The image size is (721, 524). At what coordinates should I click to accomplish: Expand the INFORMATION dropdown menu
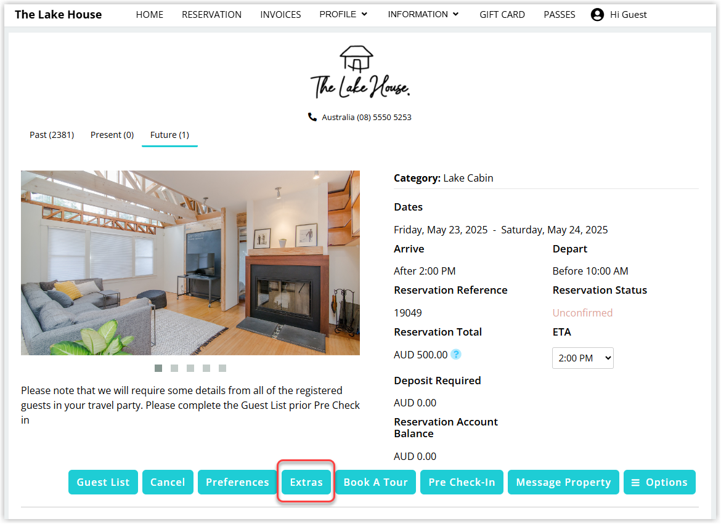(x=423, y=14)
